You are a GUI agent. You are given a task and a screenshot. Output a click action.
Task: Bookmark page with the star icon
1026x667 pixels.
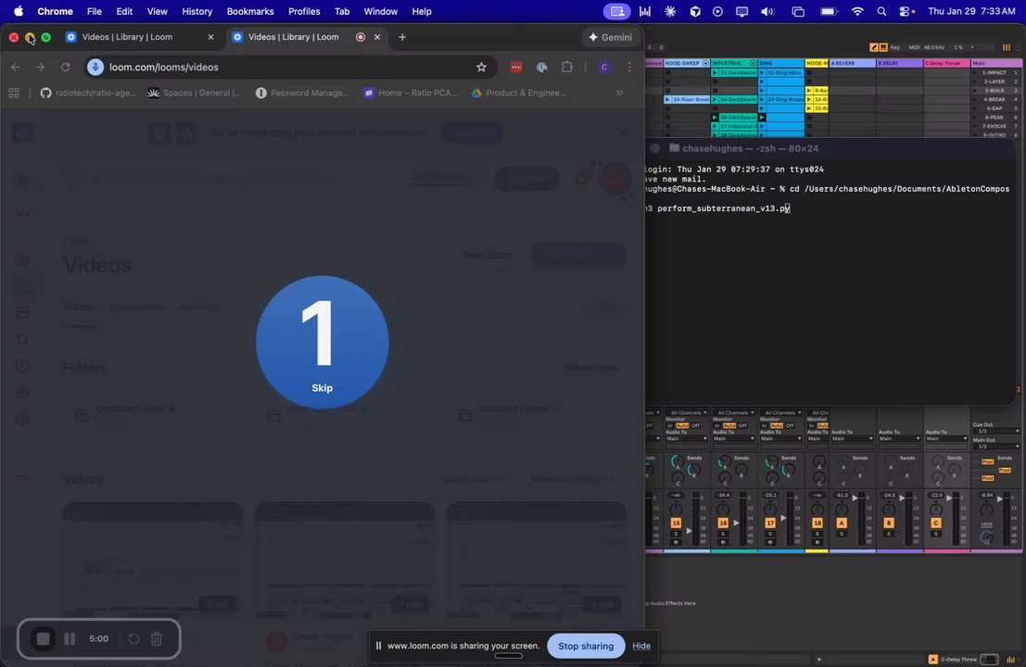click(x=482, y=68)
